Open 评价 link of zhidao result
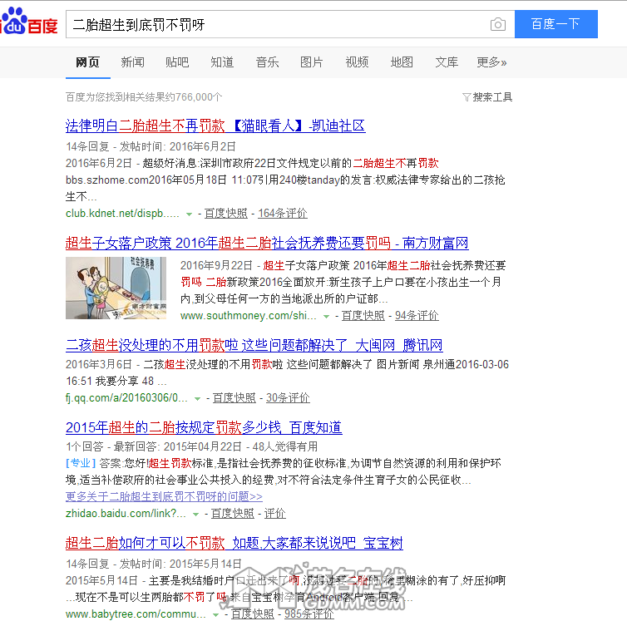Screen dimensions: 627x621 (x=275, y=514)
